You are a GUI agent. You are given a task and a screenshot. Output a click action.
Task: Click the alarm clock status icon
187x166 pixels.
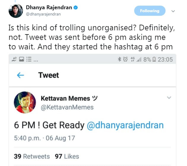(x=125, y=59)
